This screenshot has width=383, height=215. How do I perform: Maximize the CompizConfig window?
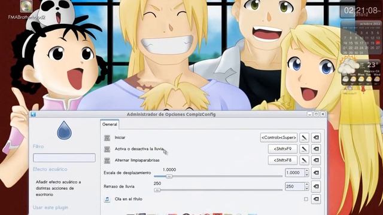click(x=317, y=114)
